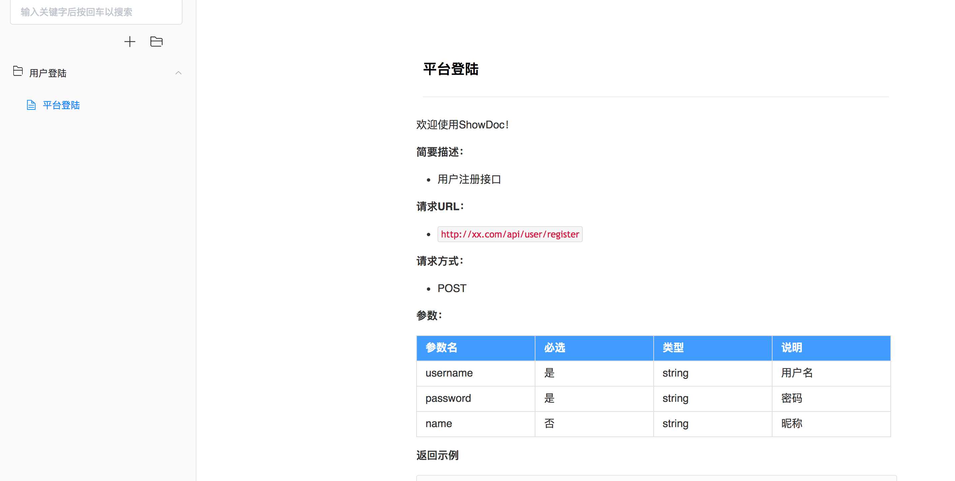
Task: Click the string cell in password row
Action: click(713, 399)
